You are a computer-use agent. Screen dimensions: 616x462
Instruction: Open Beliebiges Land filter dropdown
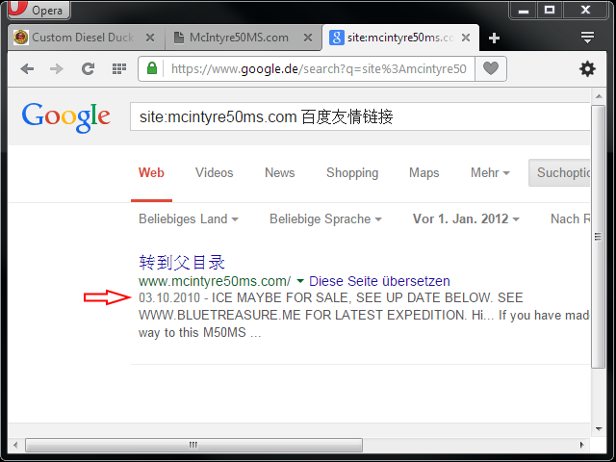tap(189, 218)
